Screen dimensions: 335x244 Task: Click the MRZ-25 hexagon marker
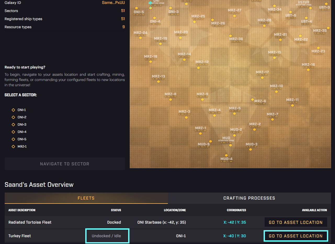click(x=195, y=22)
